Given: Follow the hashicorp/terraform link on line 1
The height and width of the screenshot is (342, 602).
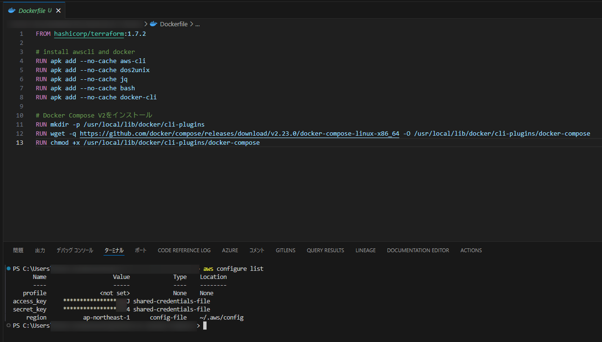Looking at the screenshot, I should 89,33.
